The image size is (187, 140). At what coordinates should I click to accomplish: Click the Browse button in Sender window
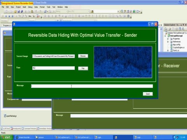[83, 56]
